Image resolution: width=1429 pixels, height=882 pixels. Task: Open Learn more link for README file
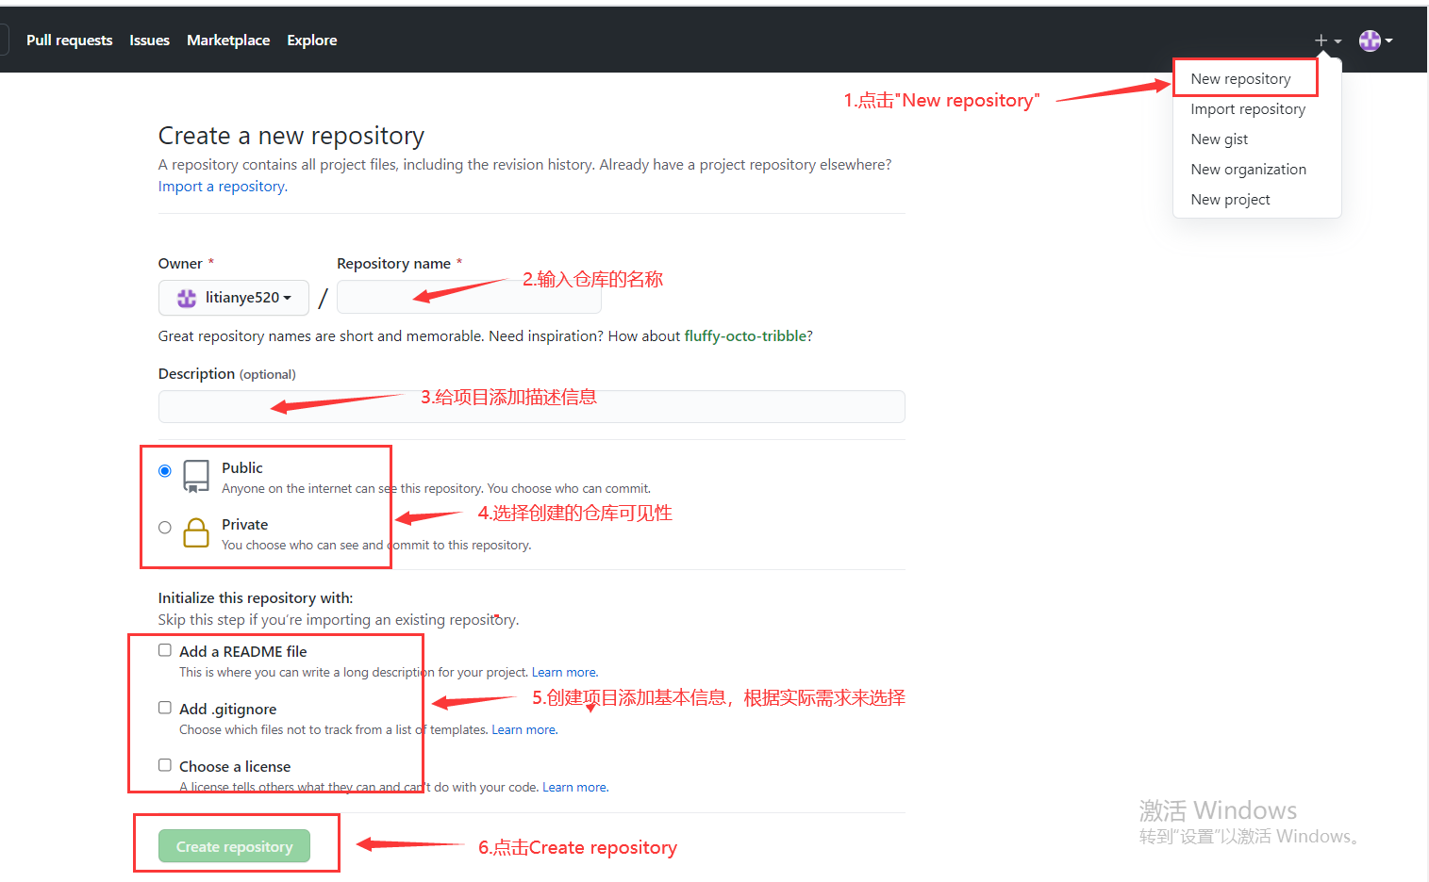pos(564,673)
